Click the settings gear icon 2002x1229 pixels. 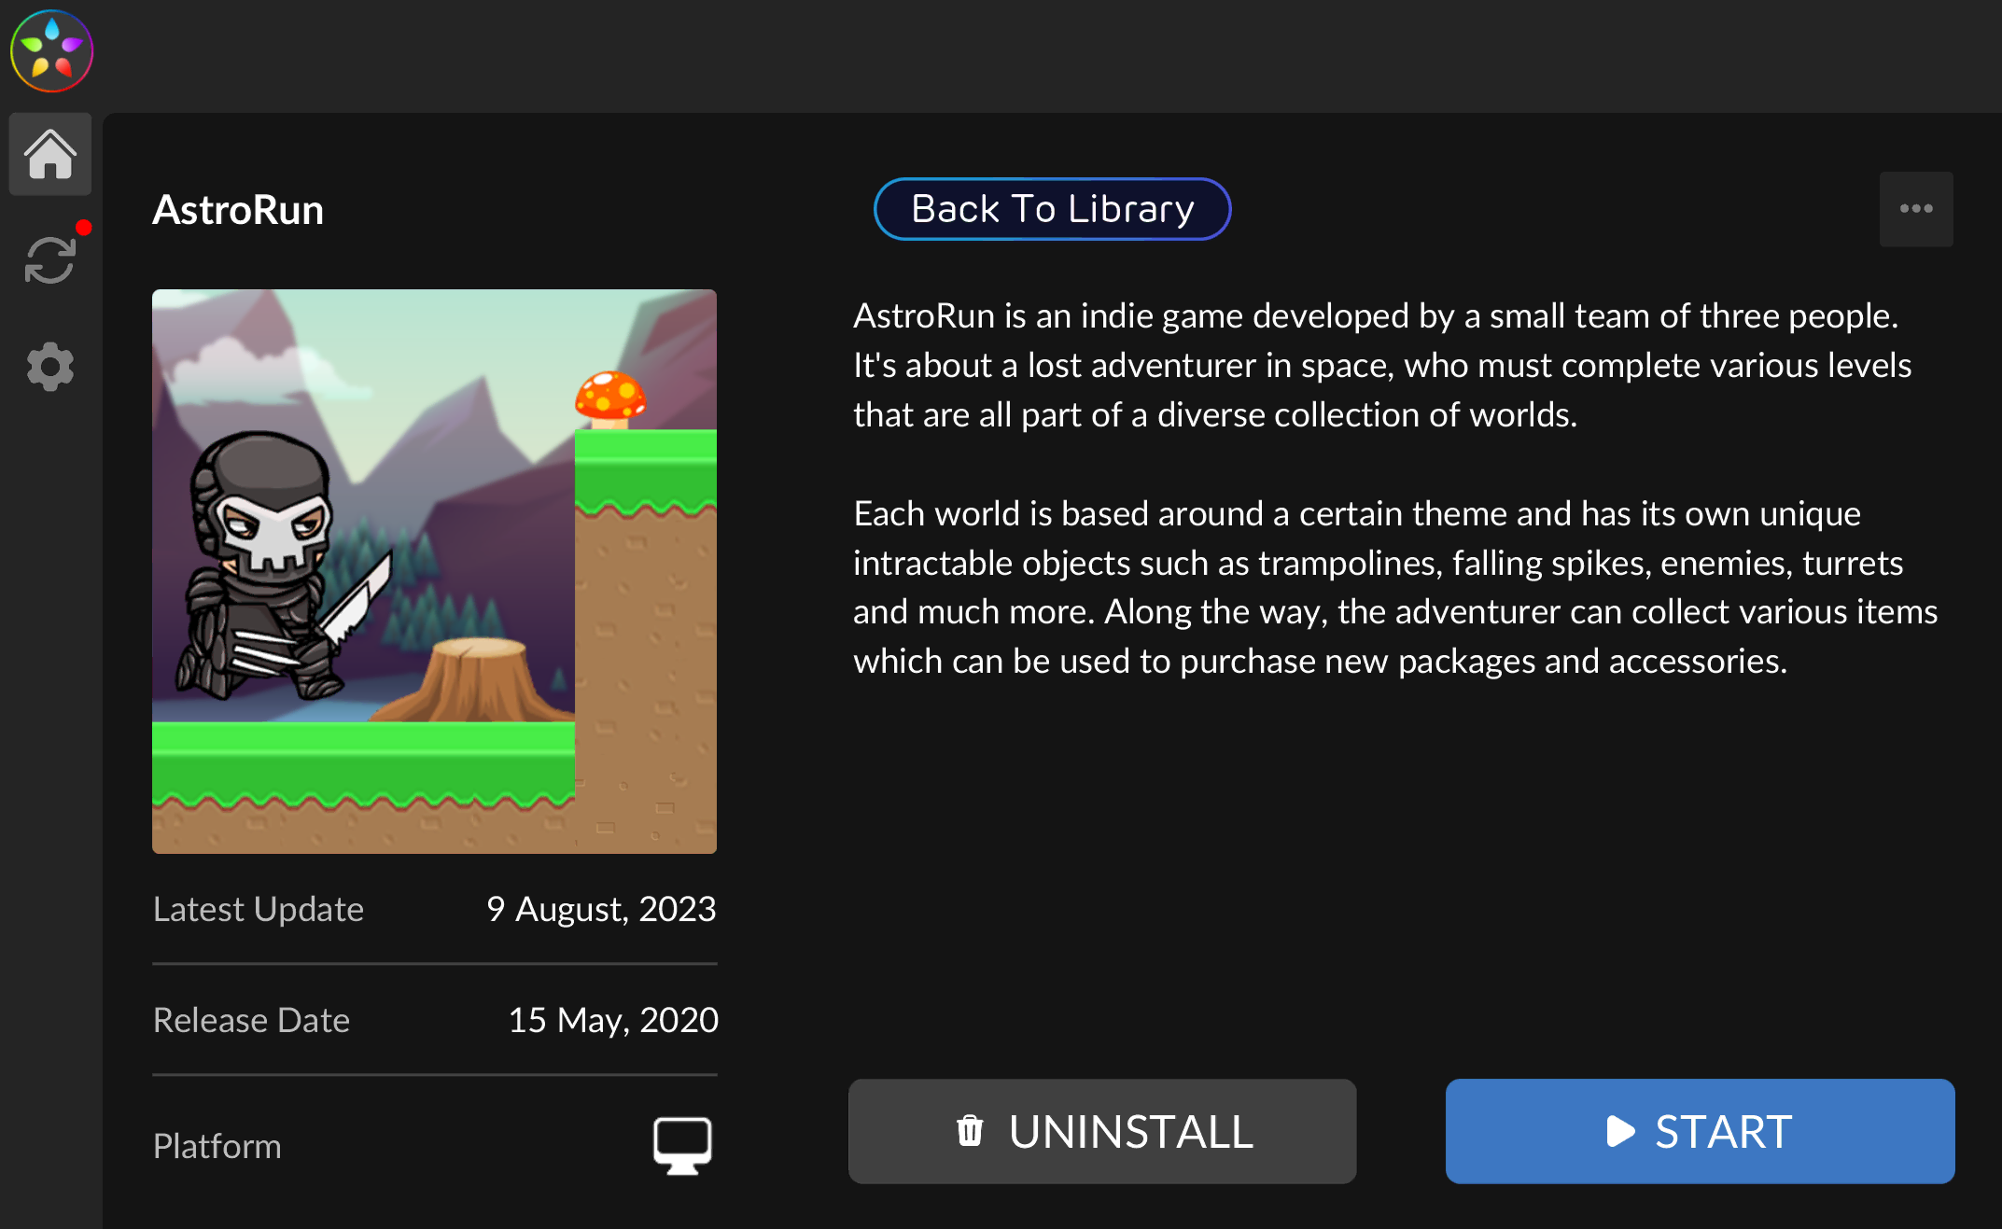(50, 365)
